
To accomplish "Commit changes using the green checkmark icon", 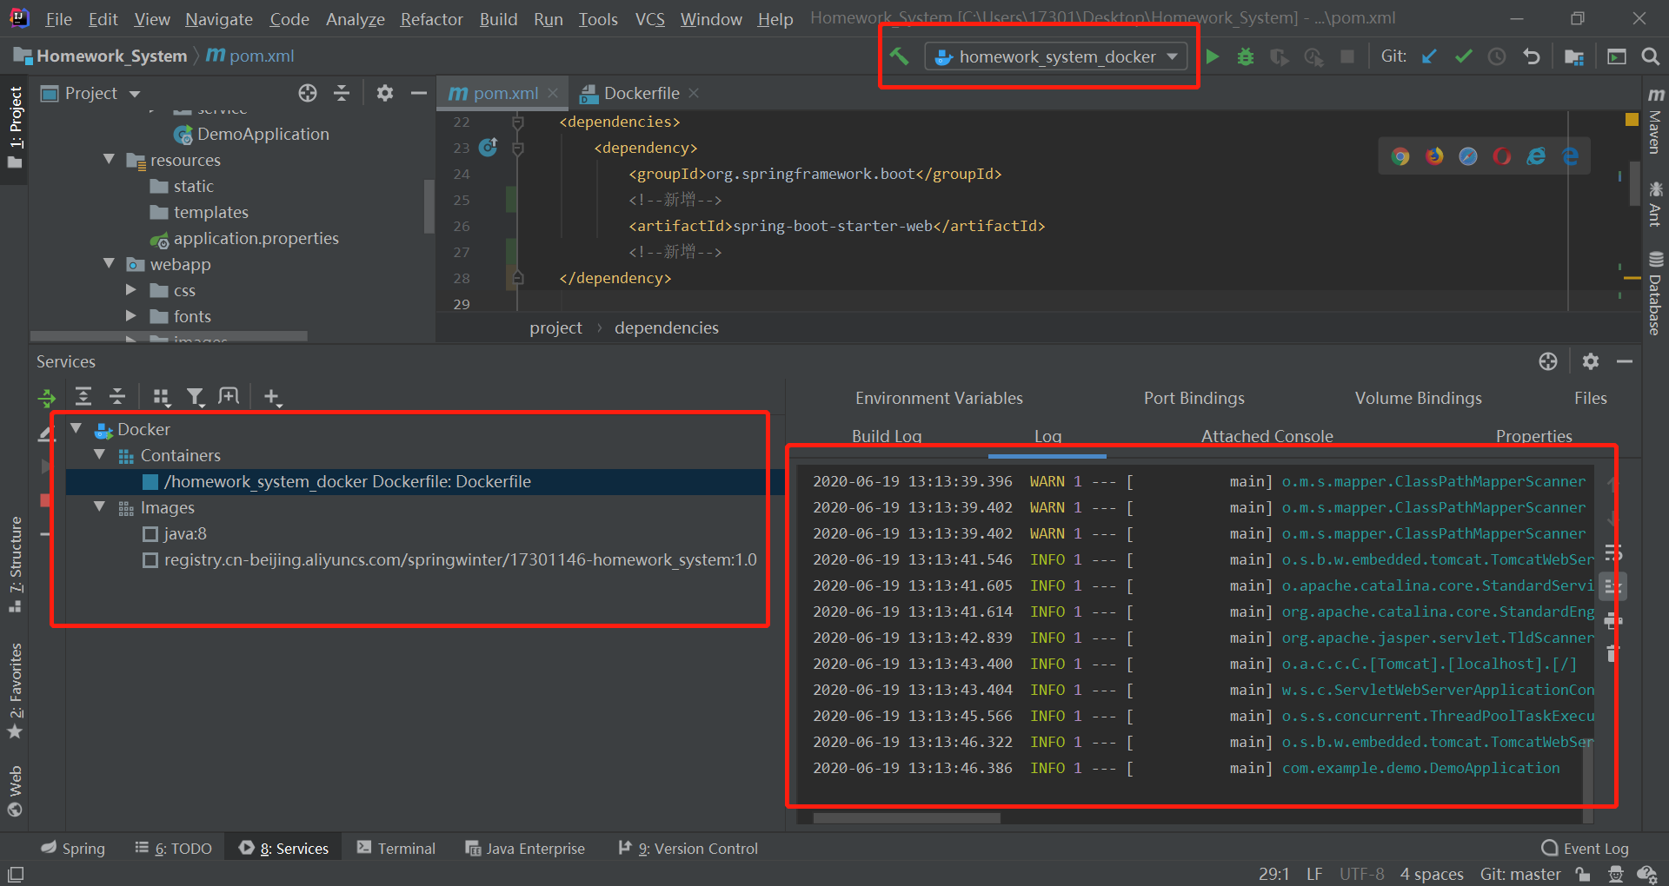I will click(1463, 56).
